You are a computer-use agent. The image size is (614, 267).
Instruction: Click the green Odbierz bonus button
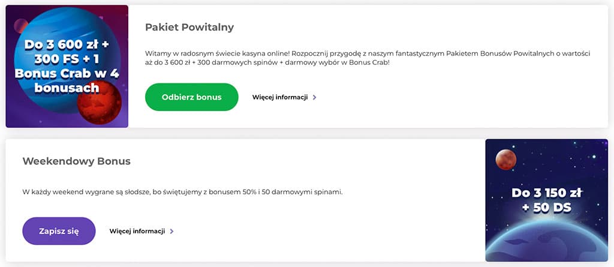[x=192, y=97]
